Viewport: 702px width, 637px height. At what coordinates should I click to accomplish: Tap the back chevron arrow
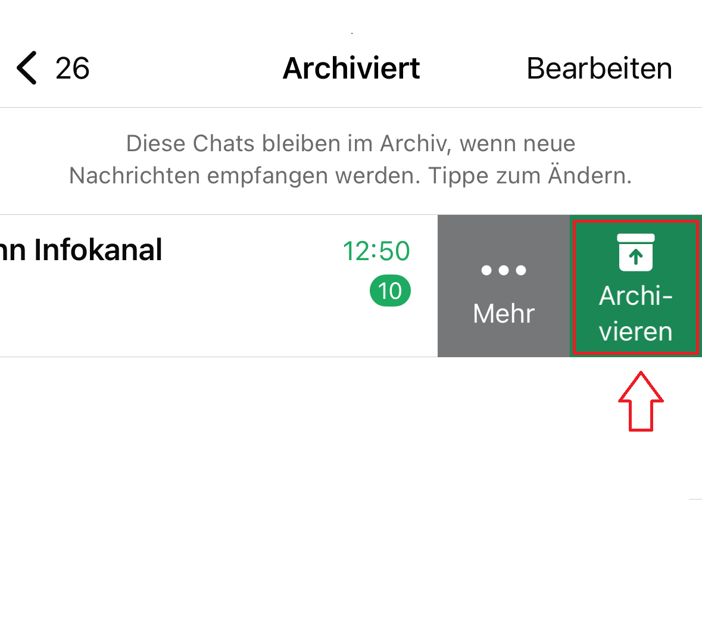(27, 68)
